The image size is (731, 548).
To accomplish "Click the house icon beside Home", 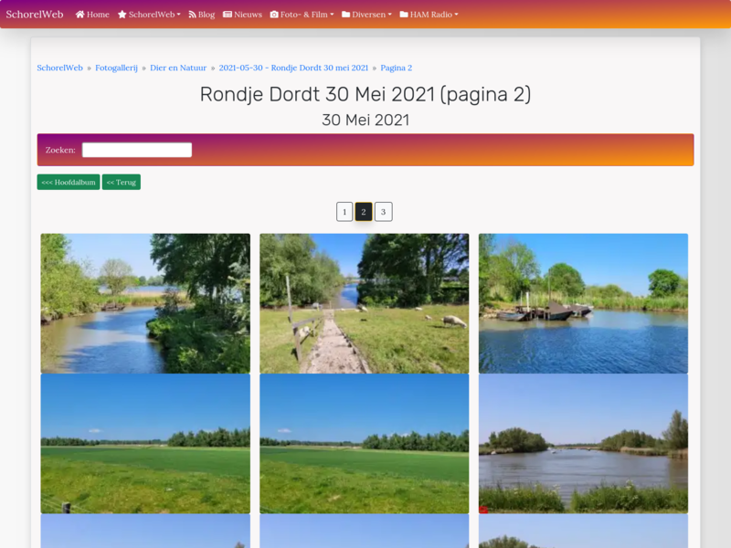I will click(x=80, y=15).
